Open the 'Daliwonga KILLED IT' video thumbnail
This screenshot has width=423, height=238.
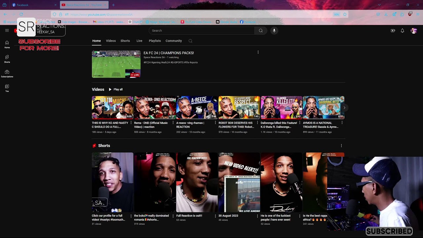pyautogui.click(x=281, y=107)
